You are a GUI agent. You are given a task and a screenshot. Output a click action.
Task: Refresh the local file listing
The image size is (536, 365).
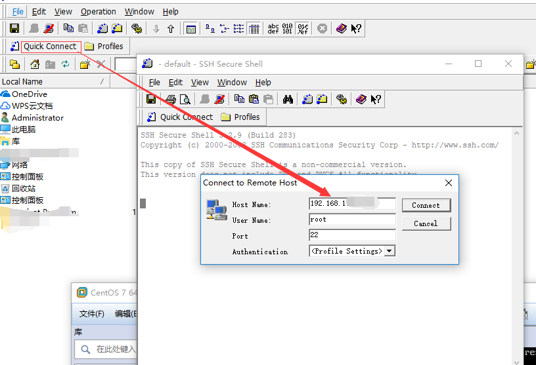point(65,64)
